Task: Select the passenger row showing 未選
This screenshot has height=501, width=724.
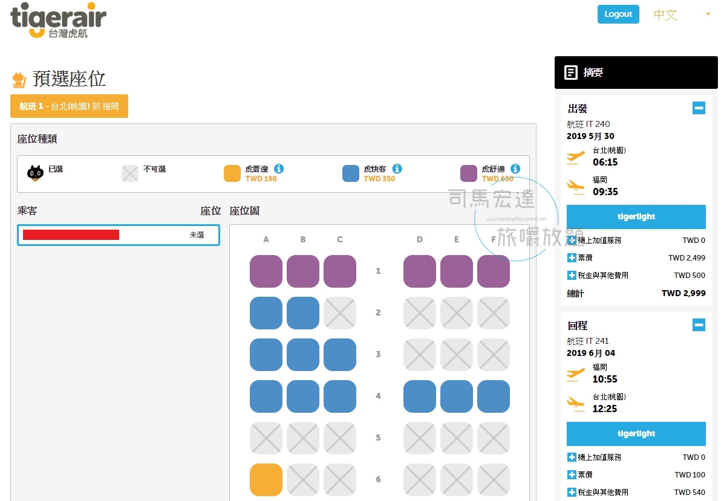Action: tap(119, 235)
